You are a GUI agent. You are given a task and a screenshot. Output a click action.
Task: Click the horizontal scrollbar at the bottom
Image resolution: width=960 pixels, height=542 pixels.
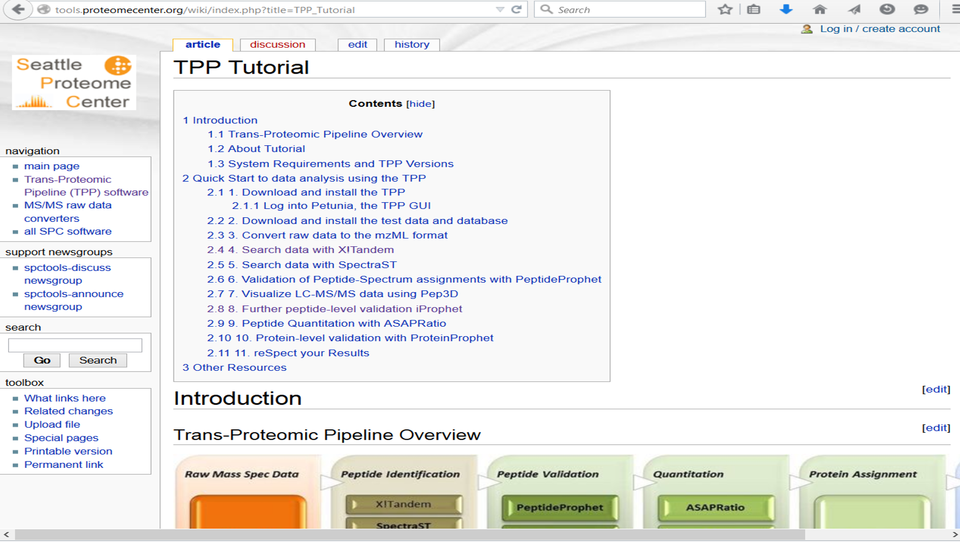[410, 535]
